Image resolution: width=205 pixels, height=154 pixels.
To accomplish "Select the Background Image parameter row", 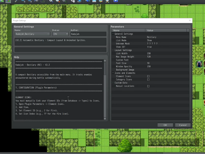I will click(x=150, y=70).
